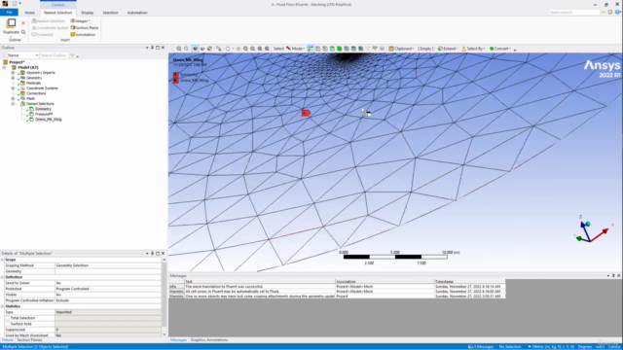Screen dimensions: 623x350
Task: Click the Program Controlled value of Protected
Action: pyautogui.click(x=108, y=289)
